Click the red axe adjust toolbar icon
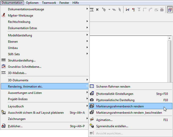This screenshot has height=137, width=173. coord(133,10)
